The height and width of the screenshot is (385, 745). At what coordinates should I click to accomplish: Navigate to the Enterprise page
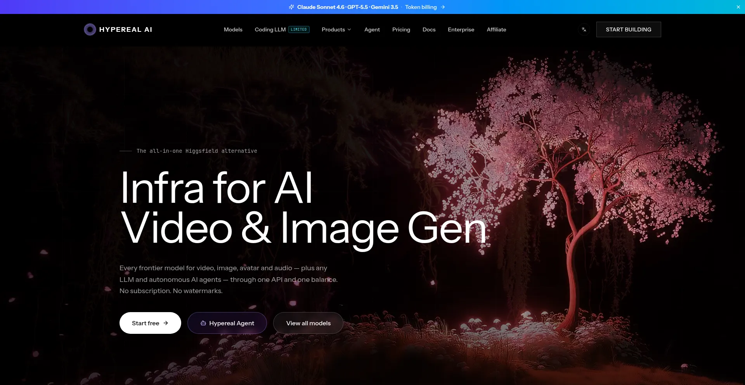click(x=461, y=29)
